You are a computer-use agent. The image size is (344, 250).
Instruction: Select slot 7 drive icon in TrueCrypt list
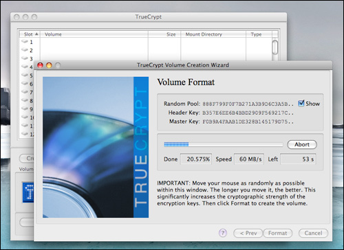[x=25, y=91]
